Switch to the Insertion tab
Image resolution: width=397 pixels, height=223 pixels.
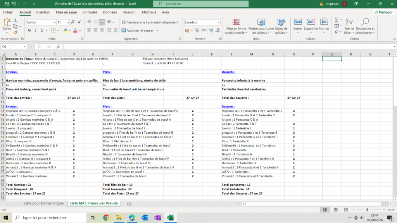(x=43, y=12)
